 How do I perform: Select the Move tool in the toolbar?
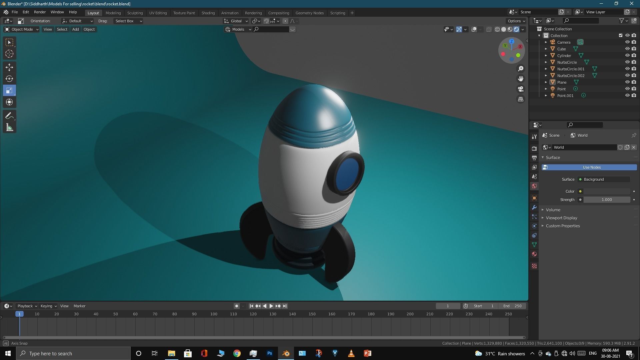point(9,67)
